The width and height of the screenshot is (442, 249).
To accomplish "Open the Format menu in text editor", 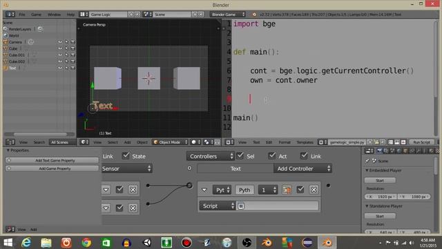I will 285,142.
